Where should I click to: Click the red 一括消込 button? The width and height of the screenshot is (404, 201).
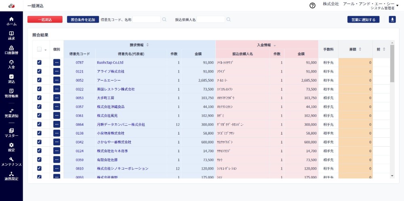tap(45, 19)
